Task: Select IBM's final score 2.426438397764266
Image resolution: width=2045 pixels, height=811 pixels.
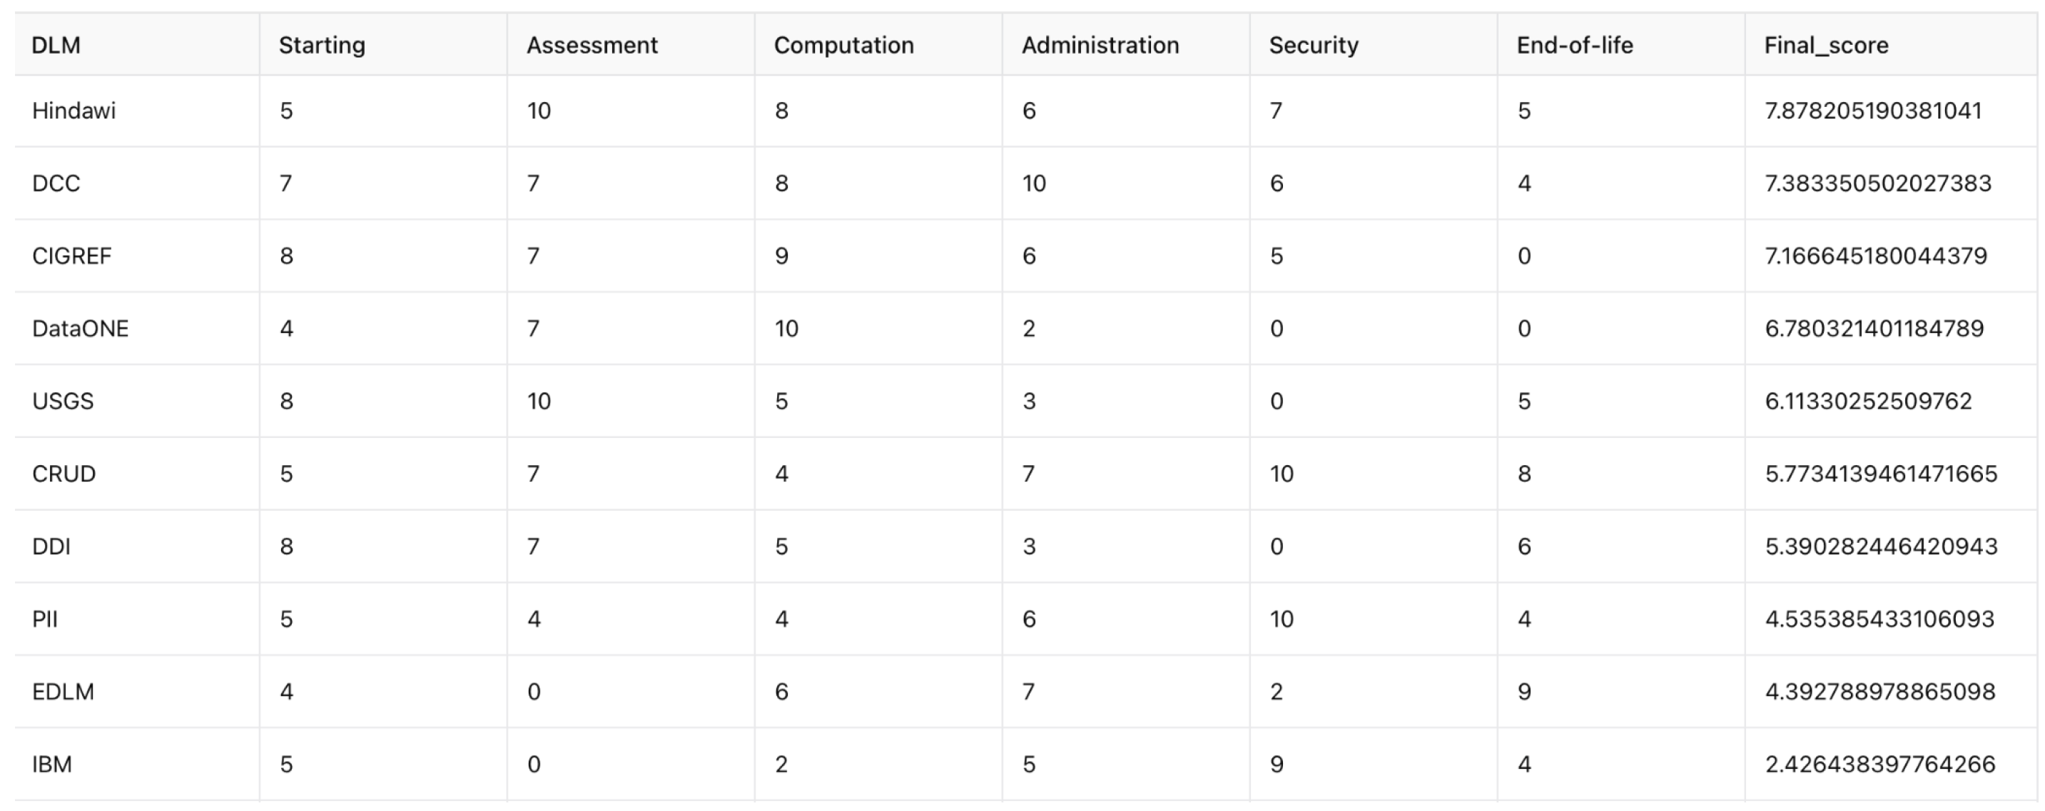Action: point(1880,764)
